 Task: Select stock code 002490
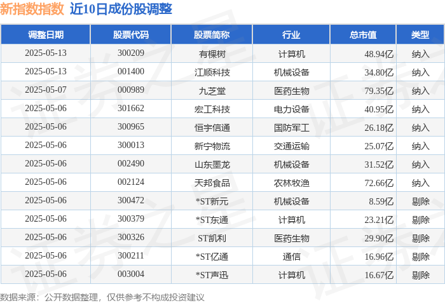point(131,164)
